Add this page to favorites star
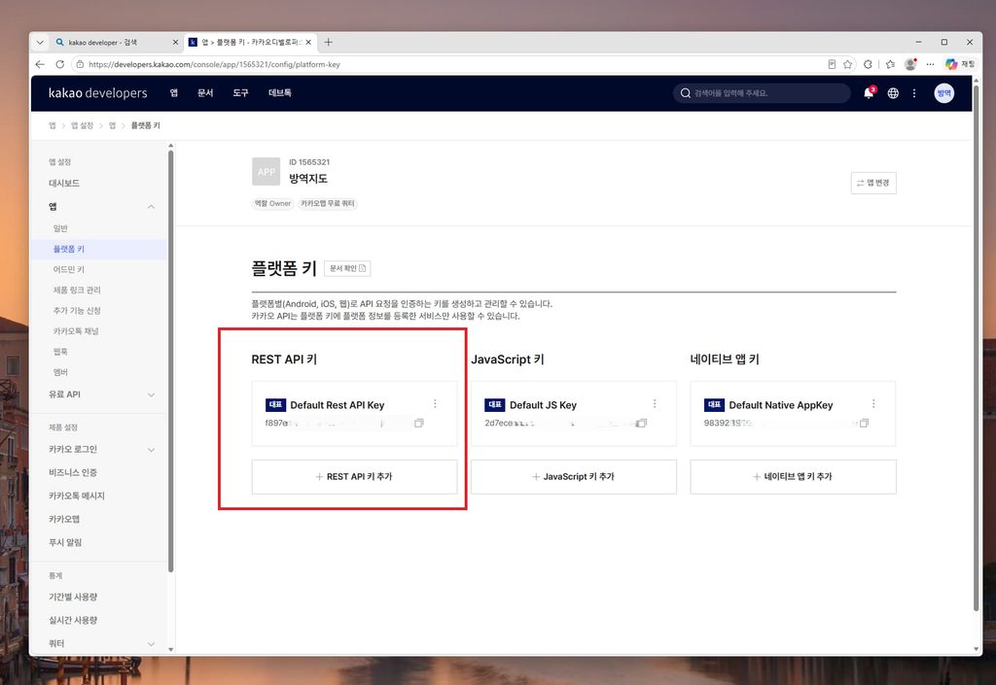Viewport: 996px width, 685px height. (x=847, y=64)
